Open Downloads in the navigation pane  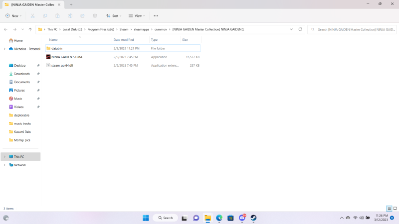[21, 74]
